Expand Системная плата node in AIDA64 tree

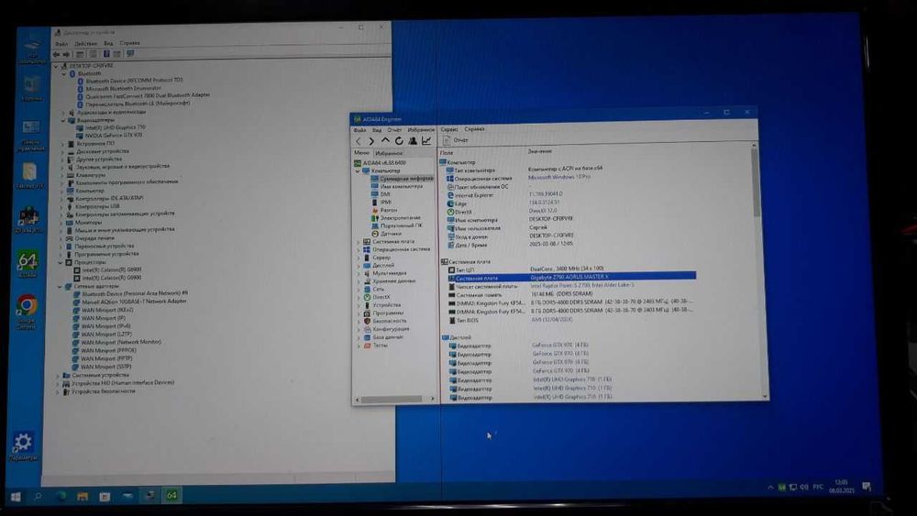[x=359, y=242]
